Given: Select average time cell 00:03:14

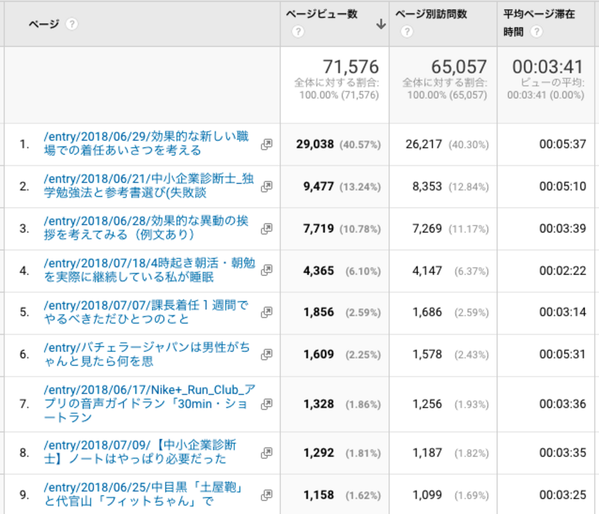Looking at the screenshot, I should [x=563, y=312].
